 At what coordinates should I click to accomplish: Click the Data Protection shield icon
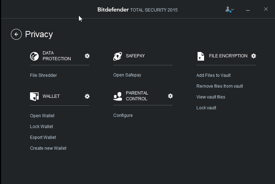tap(34, 56)
